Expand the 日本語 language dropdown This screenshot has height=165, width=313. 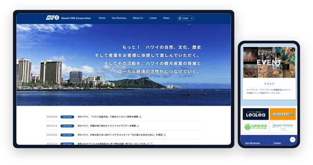tap(186, 18)
